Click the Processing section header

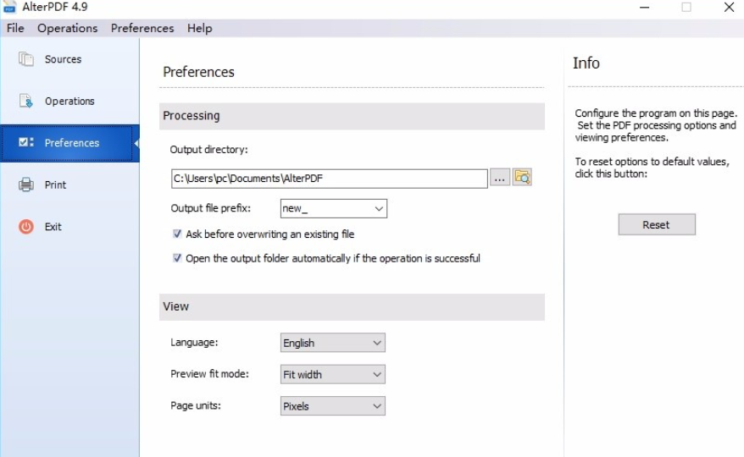[352, 116]
